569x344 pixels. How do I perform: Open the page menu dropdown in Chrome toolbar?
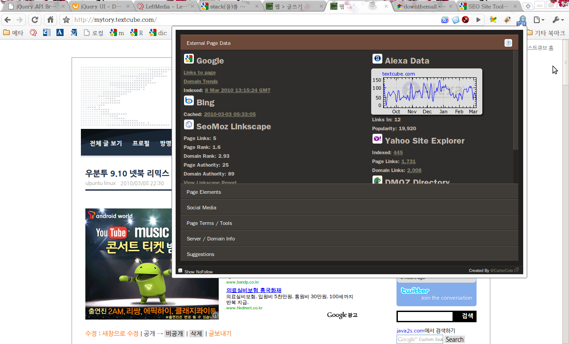click(539, 20)
